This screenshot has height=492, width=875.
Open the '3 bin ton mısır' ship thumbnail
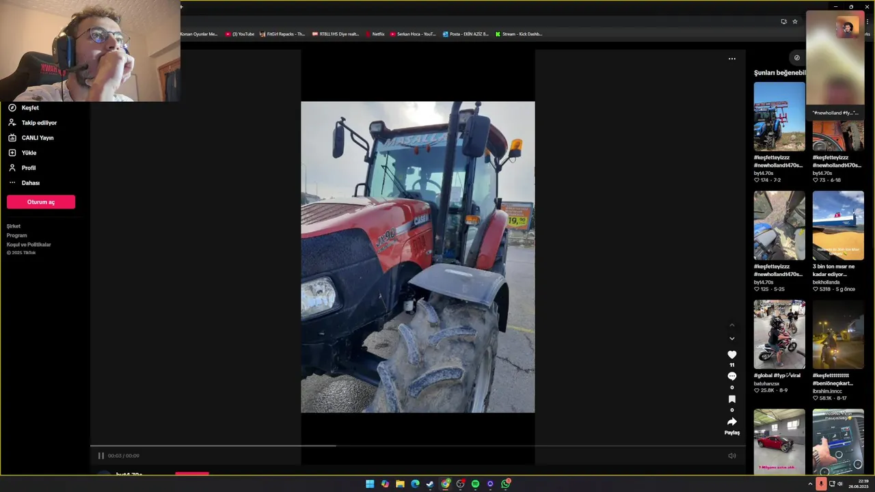pyautogui.click(x=838, y=225)
